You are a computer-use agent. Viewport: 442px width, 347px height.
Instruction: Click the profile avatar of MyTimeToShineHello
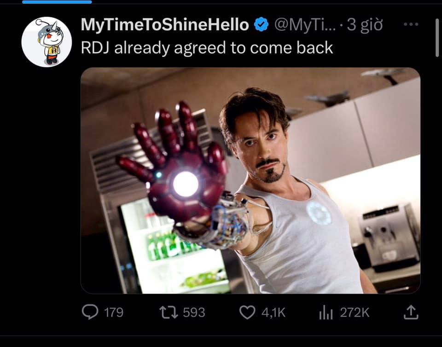pyautogui.click(x=48, y=40)
